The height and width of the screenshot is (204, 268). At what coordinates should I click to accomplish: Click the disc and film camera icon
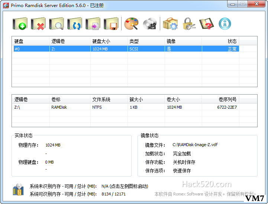[x=150, y=24]
